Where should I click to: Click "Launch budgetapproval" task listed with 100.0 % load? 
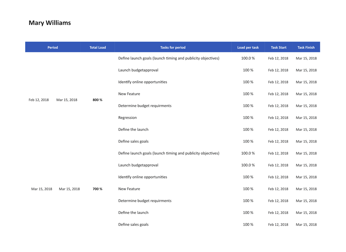click(x=138, y=165)
